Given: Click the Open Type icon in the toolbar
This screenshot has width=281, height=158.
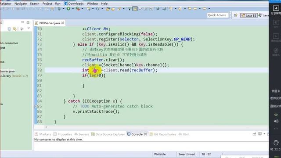Looking at the screenshot, I should 108,9.
